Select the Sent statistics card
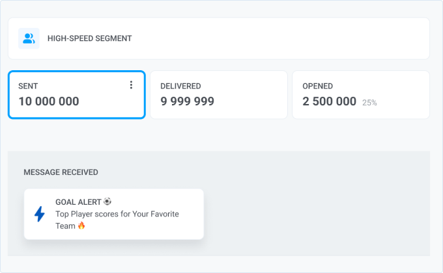Image resolution: width=443 pixels, height=273 pixels. pyautogui.click(x=77, y=95)
